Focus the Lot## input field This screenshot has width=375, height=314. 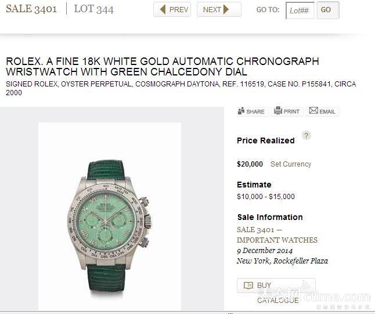(300, 10)
